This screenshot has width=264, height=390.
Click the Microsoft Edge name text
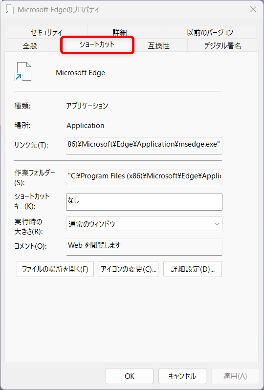80,73
